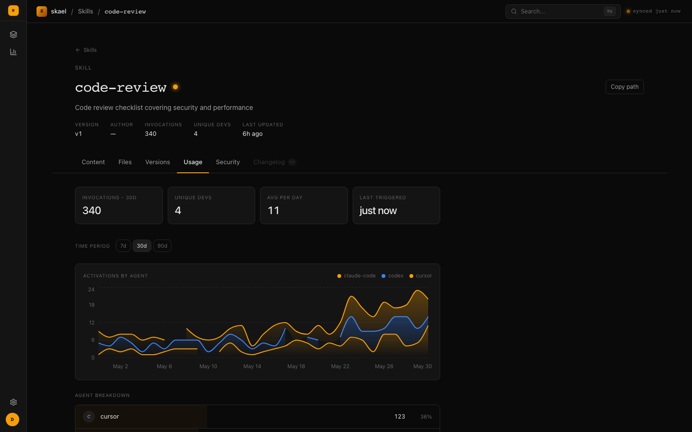Click the skael workspace badge in breadcrumb
Viewport: 692px width, 432px height.
pyautogui.click(x=42, y=11)
